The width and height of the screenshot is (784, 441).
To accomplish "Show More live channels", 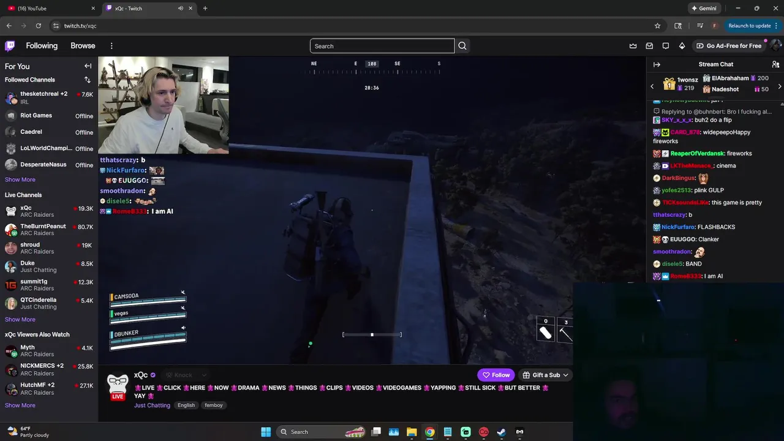I will (x=20, y=319).
